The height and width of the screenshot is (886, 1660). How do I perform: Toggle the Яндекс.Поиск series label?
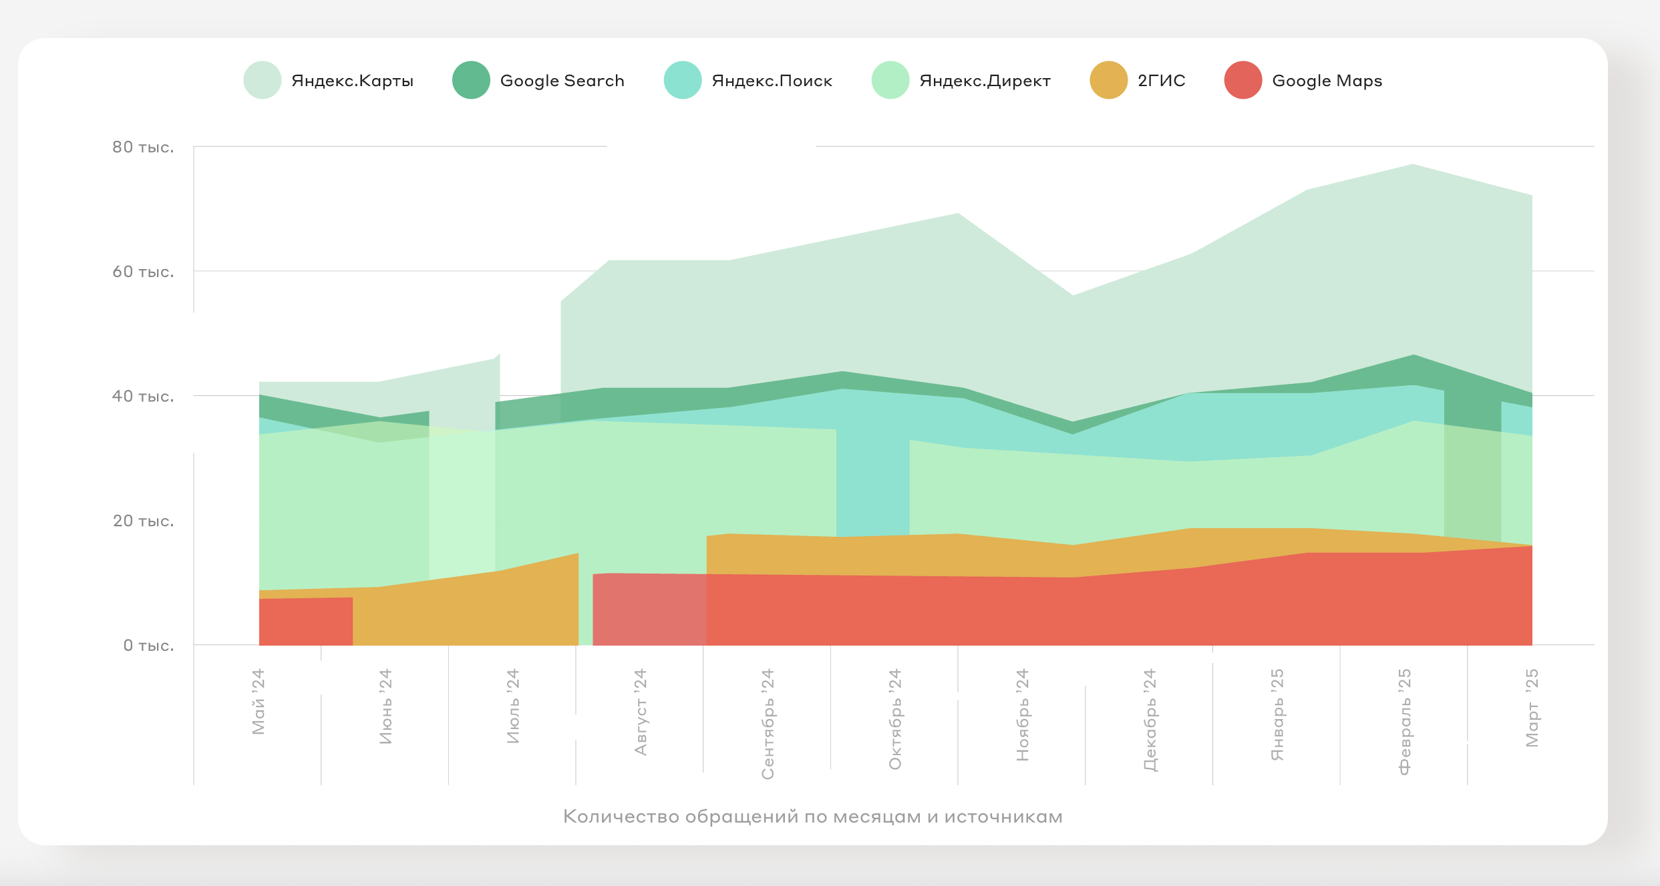772,81
